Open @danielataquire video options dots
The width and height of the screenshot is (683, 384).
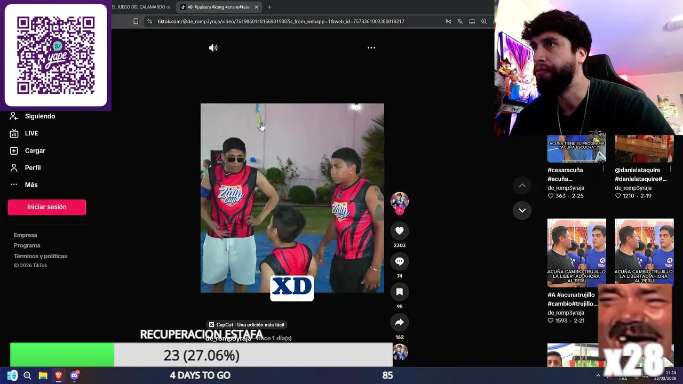point(670,169)
